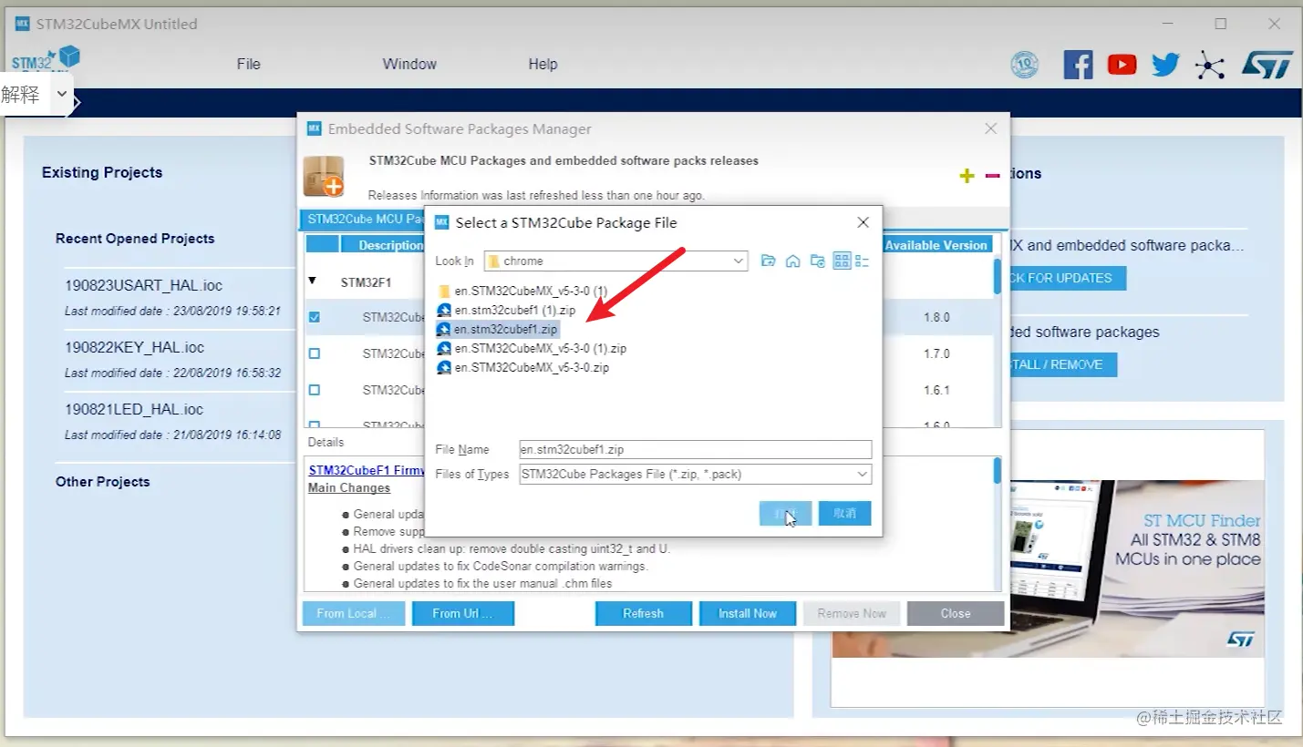The height and width of the screenshot is (747, 1303).
Task: Select file en.STM32CubeMX_v5-3-0.zip
Action: [523, 367]
